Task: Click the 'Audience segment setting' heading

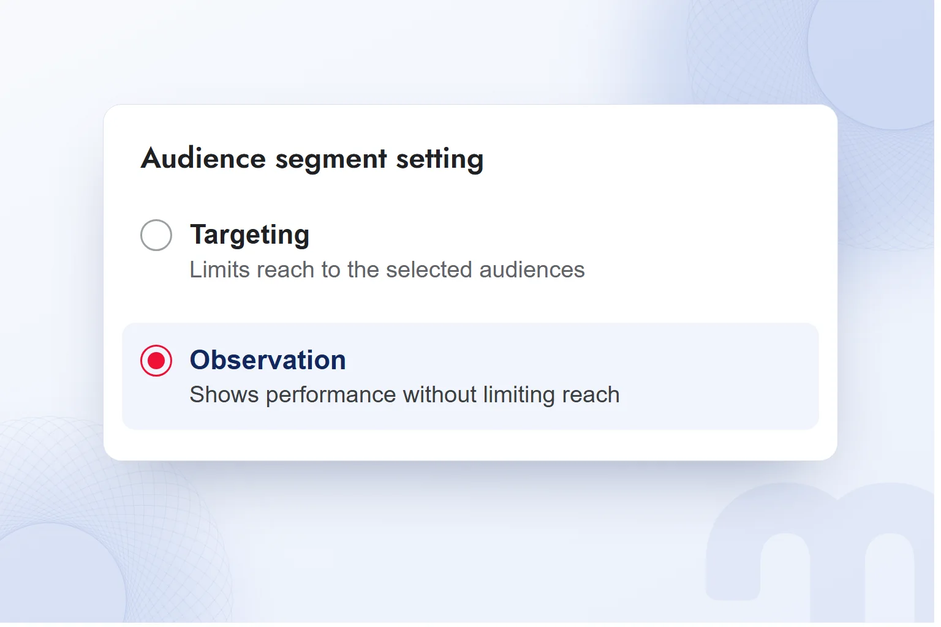Action: (x=312, y=159)
